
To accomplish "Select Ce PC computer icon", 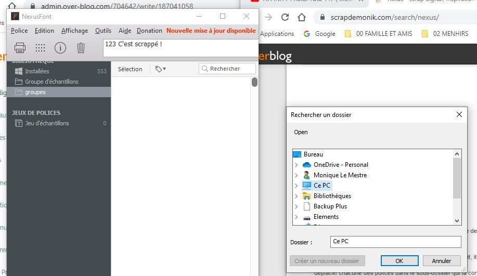I will click(x=307, y=186).
